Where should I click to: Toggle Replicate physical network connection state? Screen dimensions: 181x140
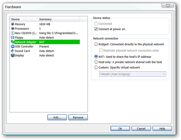click(x=101, y=50)
